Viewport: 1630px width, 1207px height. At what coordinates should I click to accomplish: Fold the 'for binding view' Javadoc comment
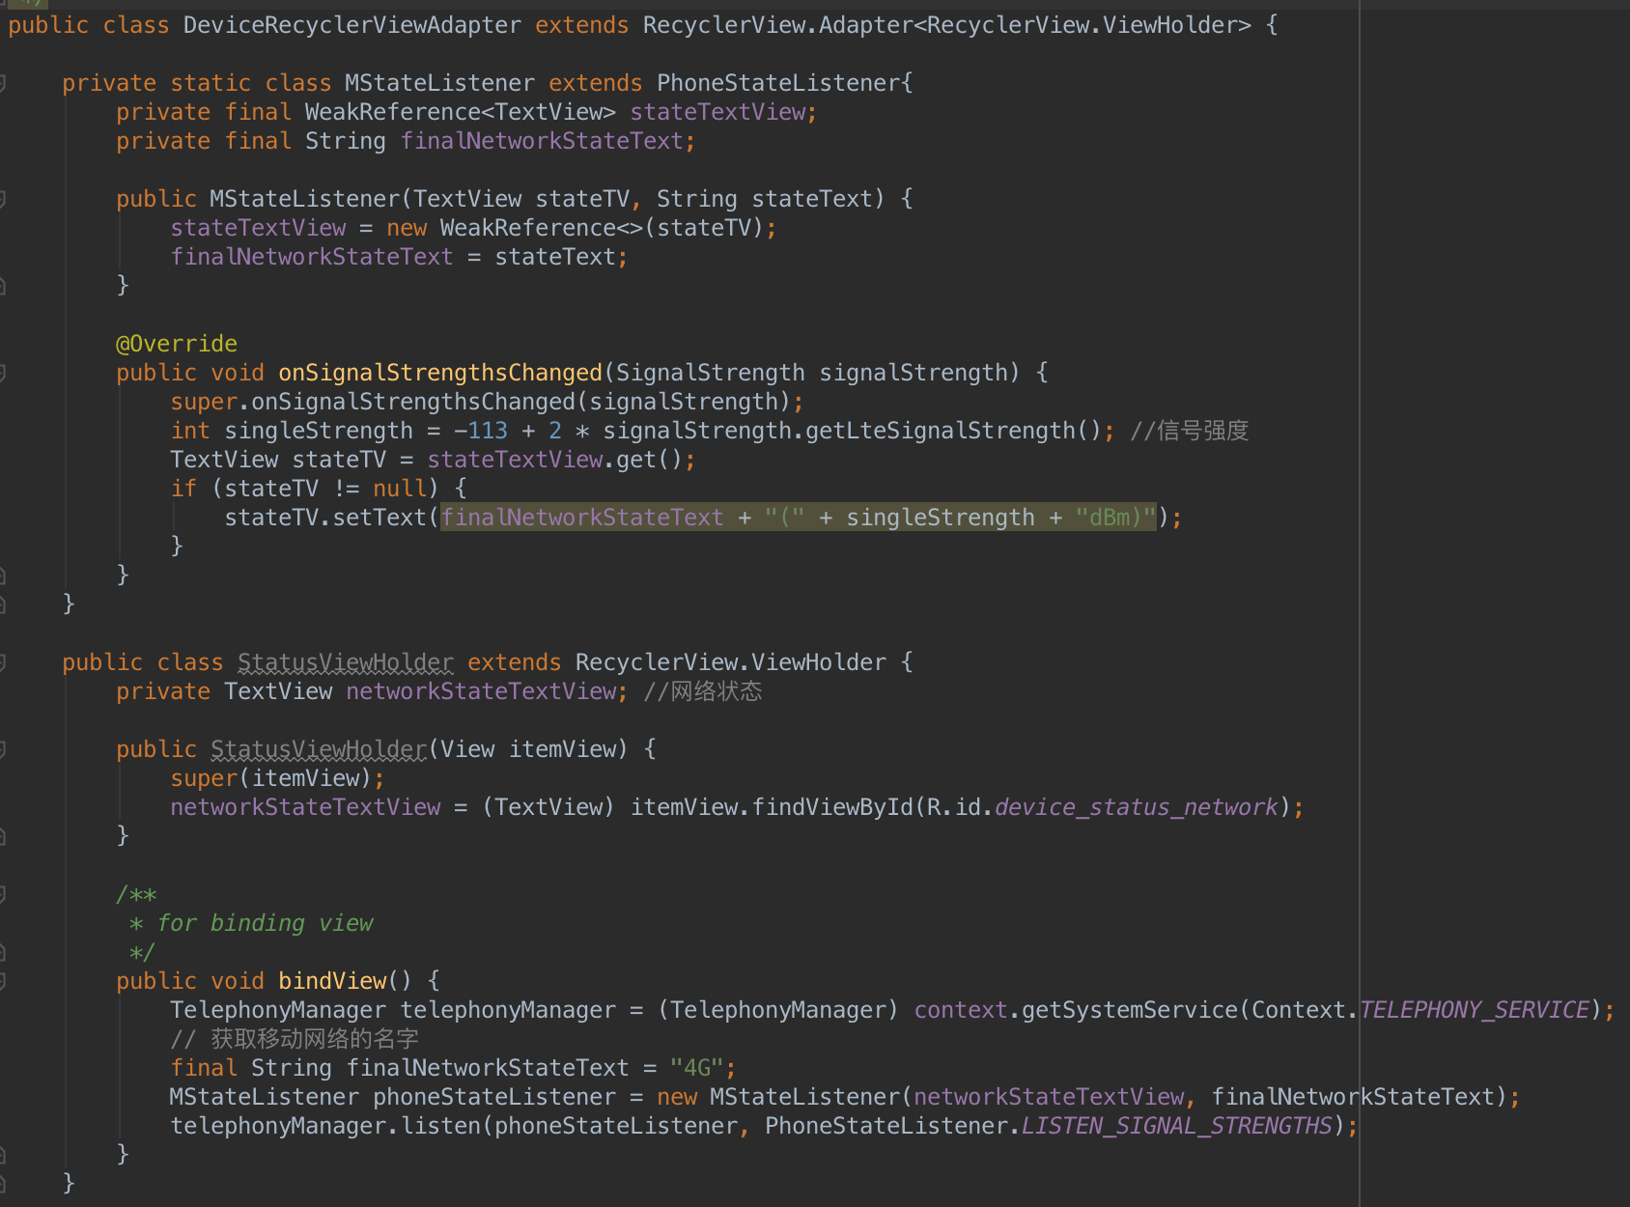3,895
